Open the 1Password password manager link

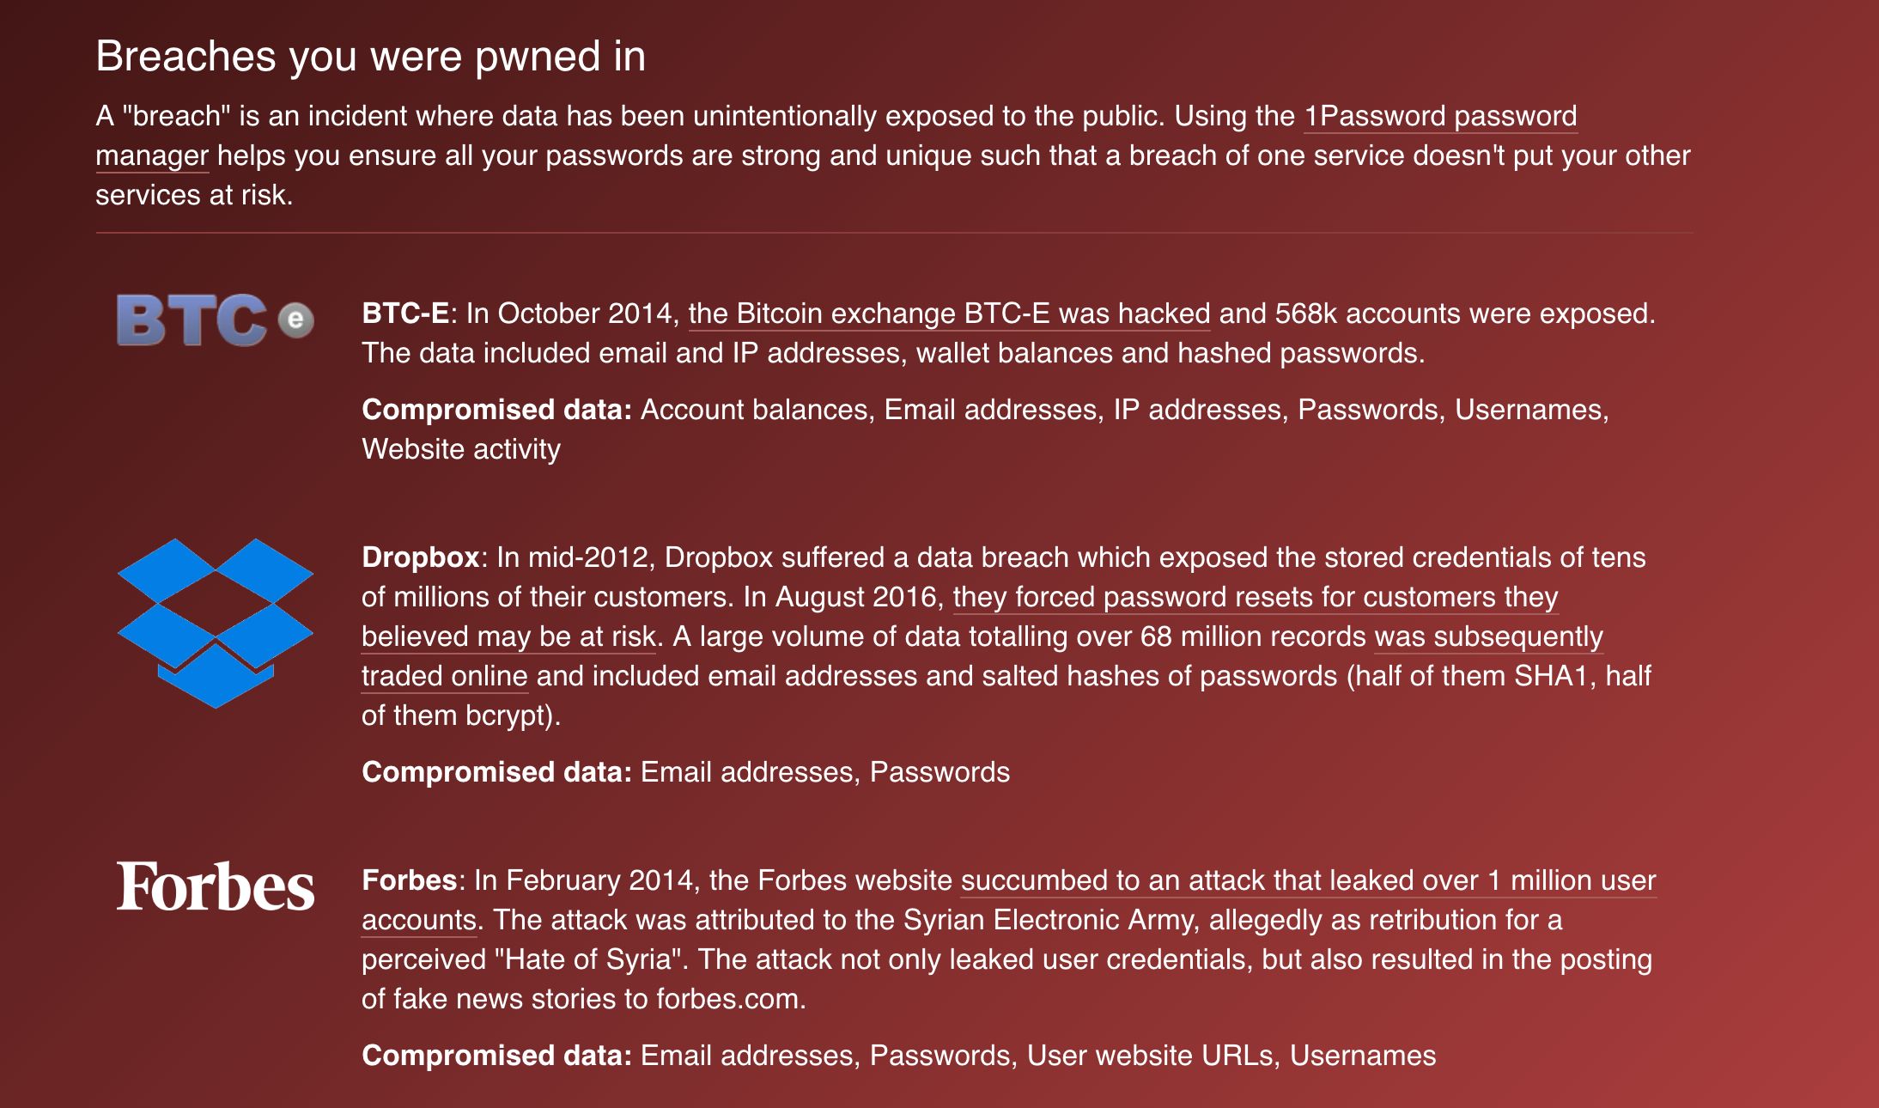[1440, 116]
